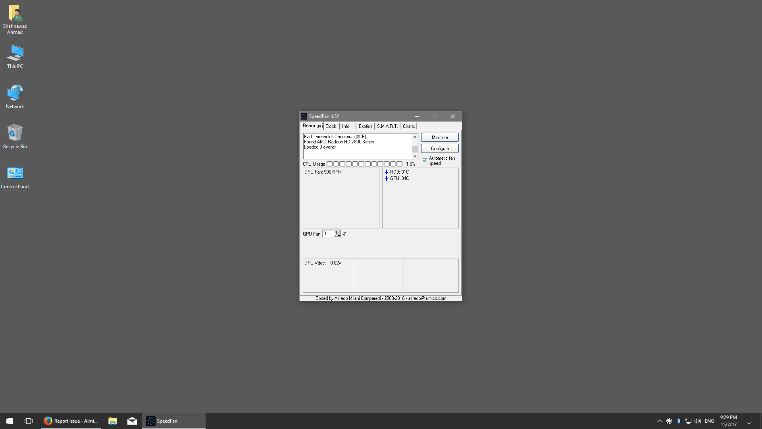The image size is (762, 429).
Task: Click the GPU Fan percentage input field
Action: point(329,234)
